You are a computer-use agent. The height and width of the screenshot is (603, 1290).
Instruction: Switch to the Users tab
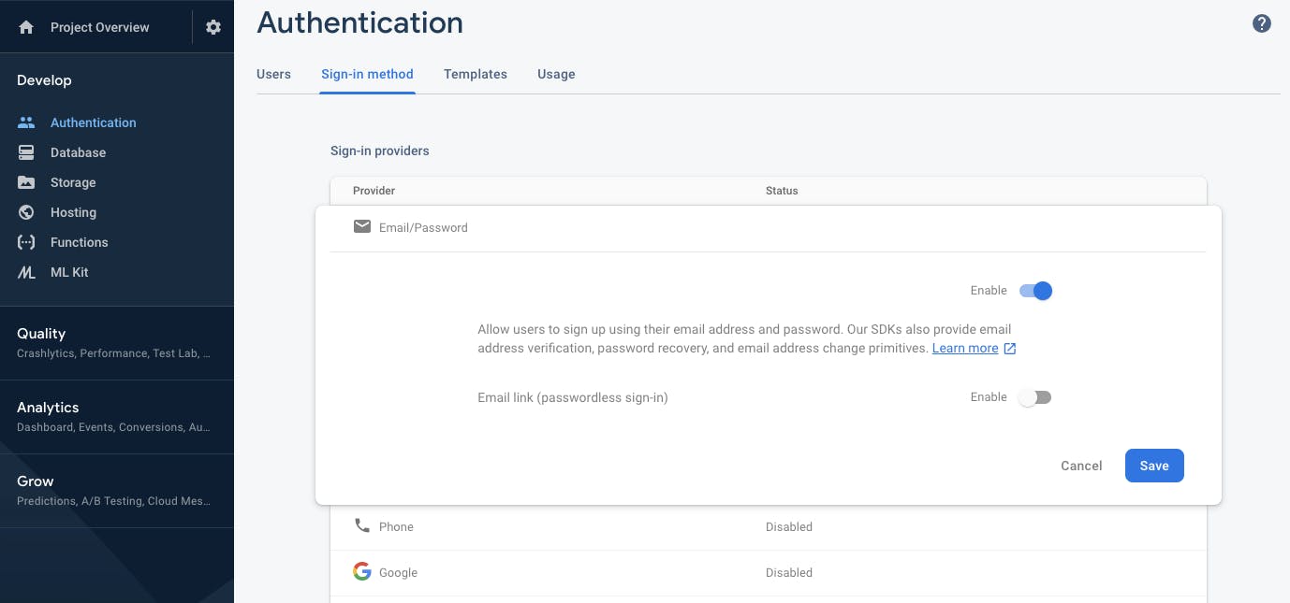click(x=273, y=74)
